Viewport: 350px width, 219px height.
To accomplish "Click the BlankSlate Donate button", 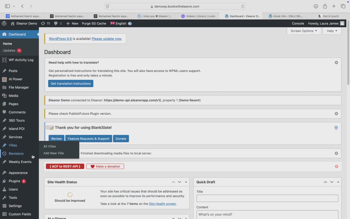I will coord(121,139).
